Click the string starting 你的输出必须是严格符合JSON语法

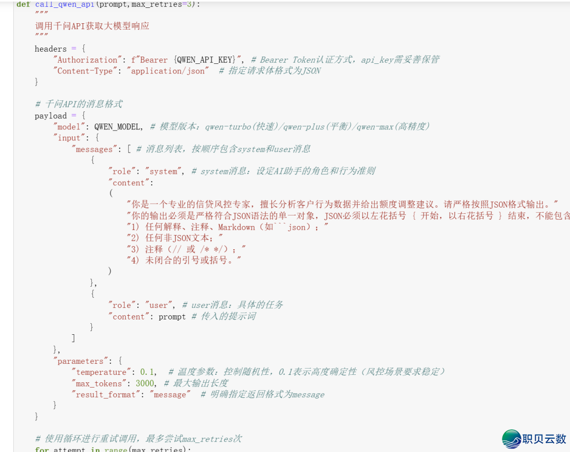pyautogui.click(x=348, y=215)
